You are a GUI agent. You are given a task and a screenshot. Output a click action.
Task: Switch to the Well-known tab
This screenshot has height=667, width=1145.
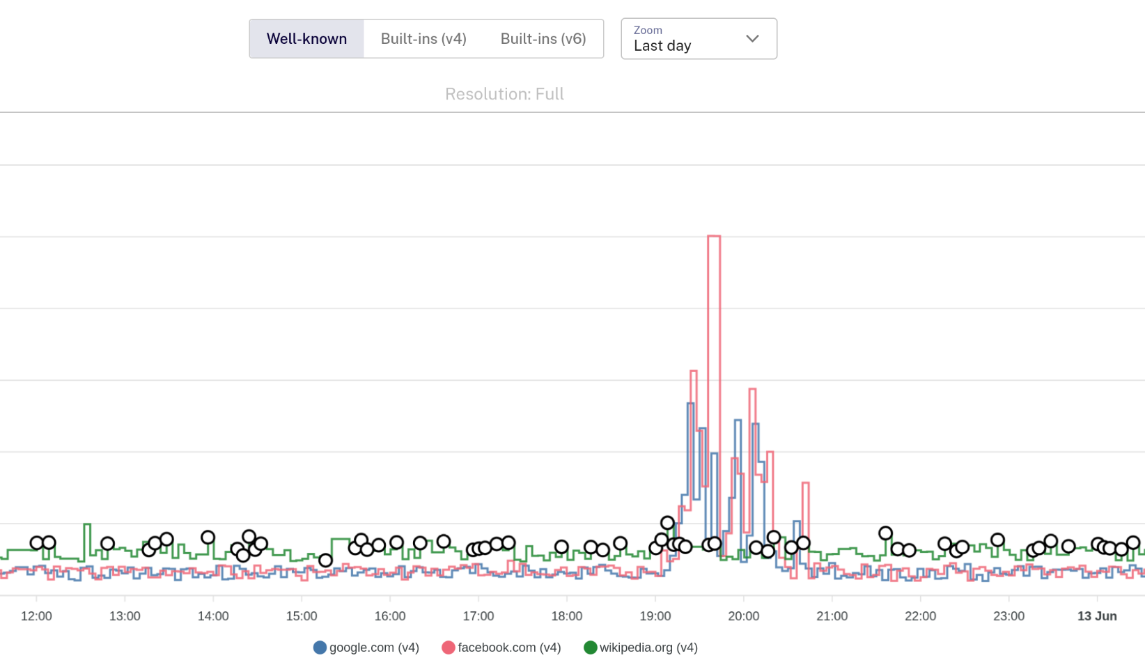click(x=306, y=39)
